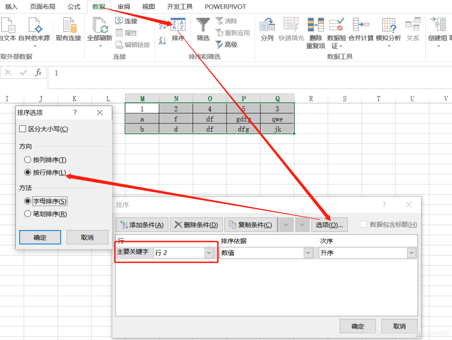Select alphabetical sort (字母排序) radio
The image size is (452, 340).
[28, 201]
